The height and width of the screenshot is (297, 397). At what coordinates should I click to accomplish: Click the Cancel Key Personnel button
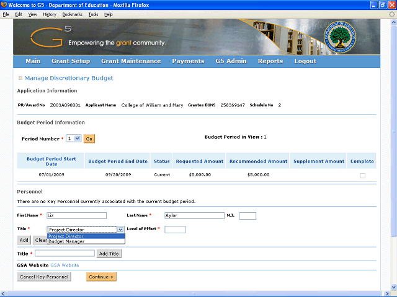tap(44, 277)
